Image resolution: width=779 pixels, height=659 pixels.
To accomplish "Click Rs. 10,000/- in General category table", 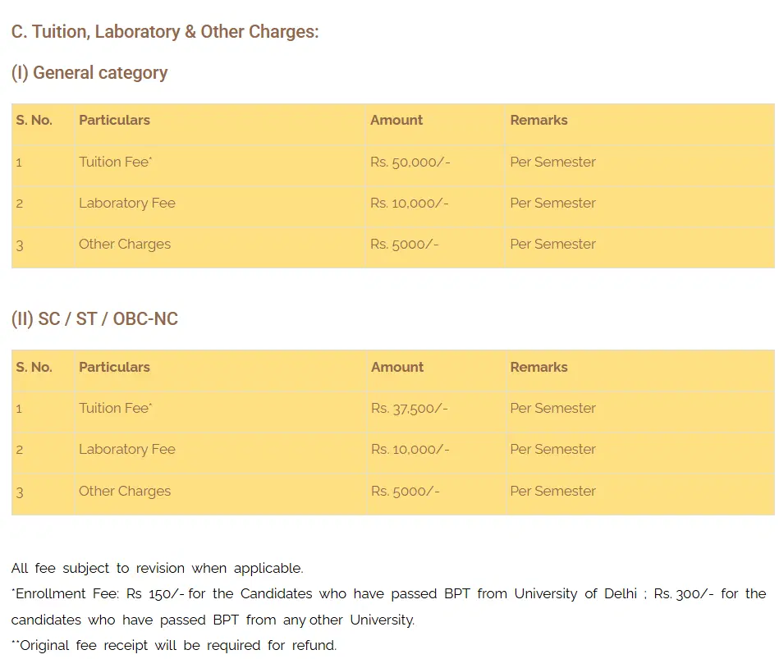I will (x=409, y=204).
